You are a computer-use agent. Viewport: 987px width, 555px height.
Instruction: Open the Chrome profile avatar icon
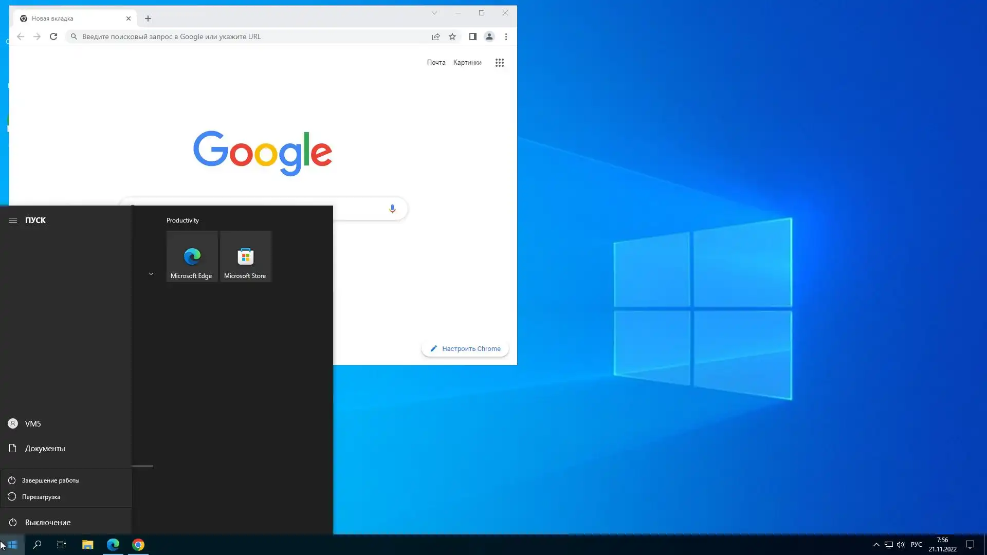[489, 36]
